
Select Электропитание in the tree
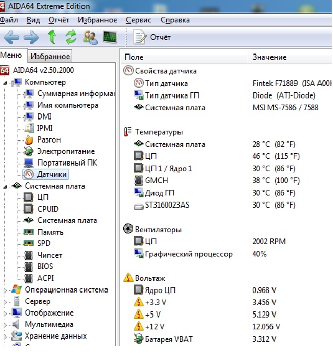click(x=66, y=151)
